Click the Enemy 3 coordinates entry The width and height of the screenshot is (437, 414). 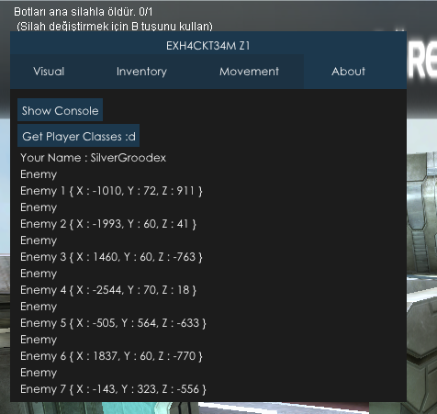[111, 257]
